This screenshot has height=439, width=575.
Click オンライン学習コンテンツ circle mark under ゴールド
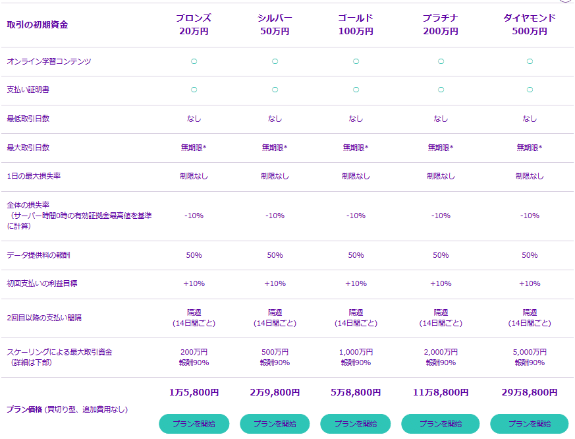click(x=356, y=61)
